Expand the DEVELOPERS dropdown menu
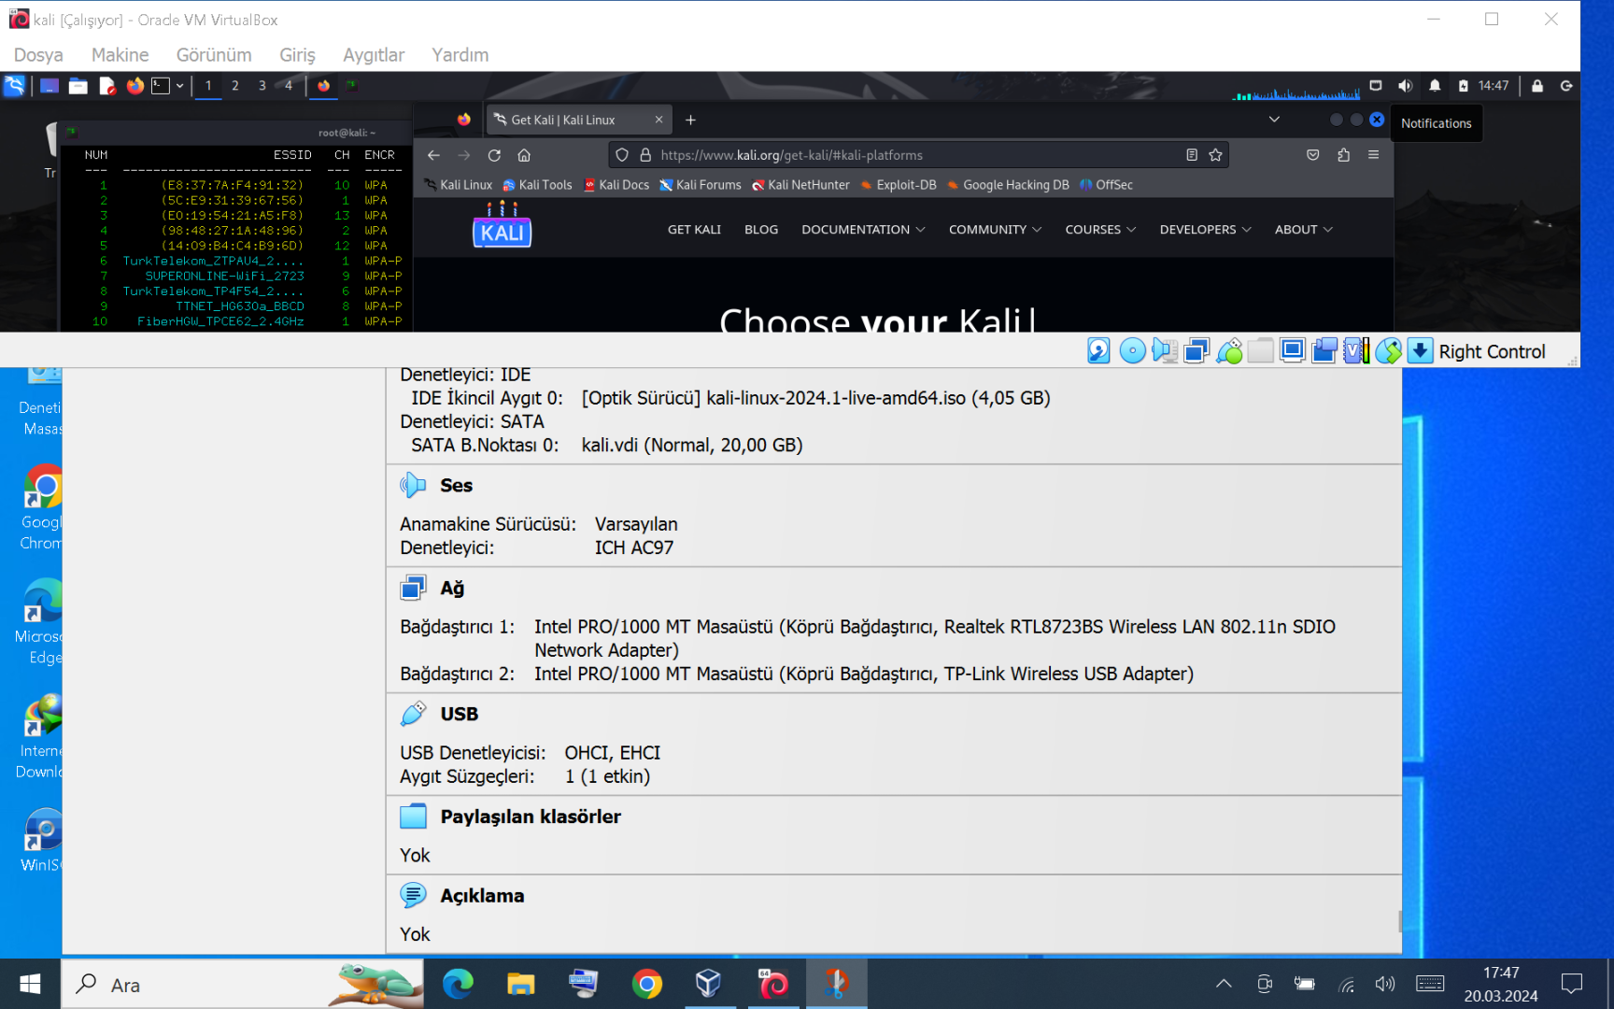 tap(1205, 230)
